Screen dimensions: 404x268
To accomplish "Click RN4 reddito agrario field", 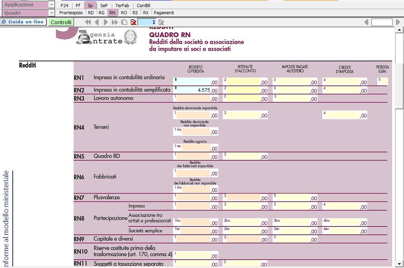I will [195, 148].
